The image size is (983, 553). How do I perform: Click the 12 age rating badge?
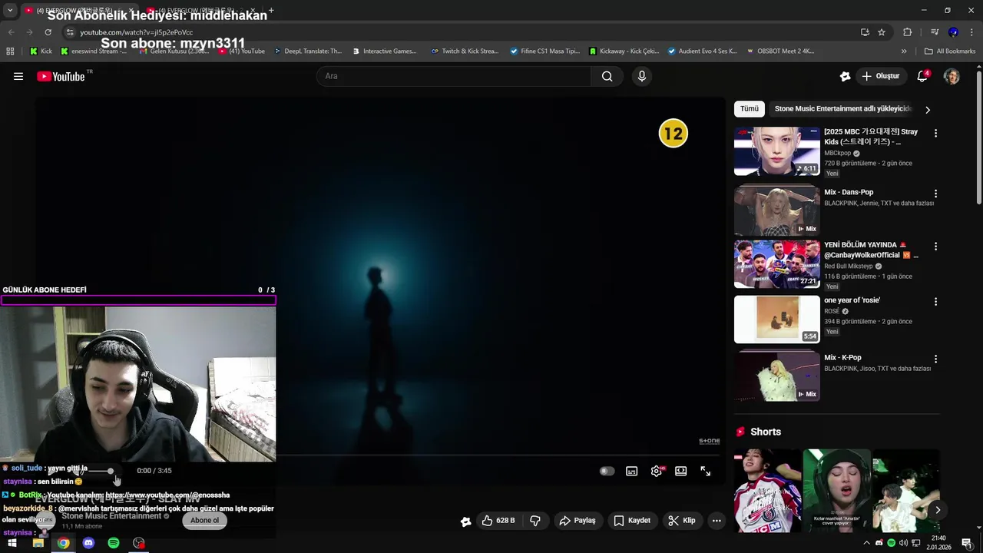674,134
